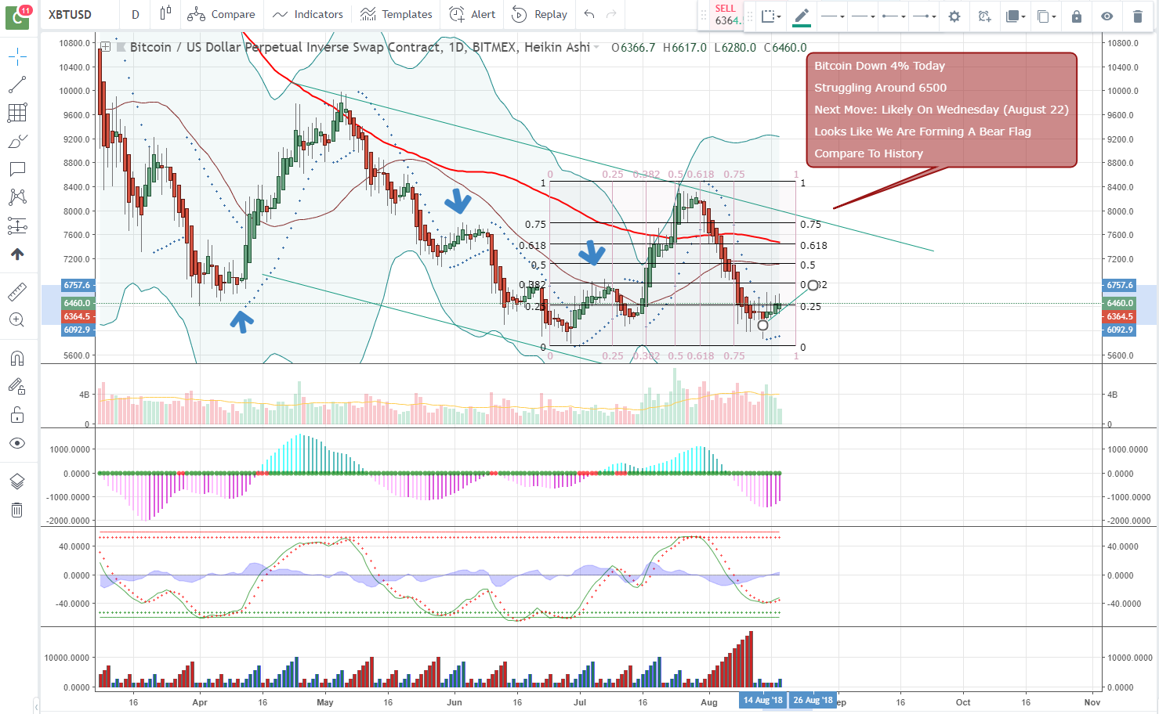Click the Bitcoin Down 4% Today callout
The image size is (1159, 714).
(879, 66)
